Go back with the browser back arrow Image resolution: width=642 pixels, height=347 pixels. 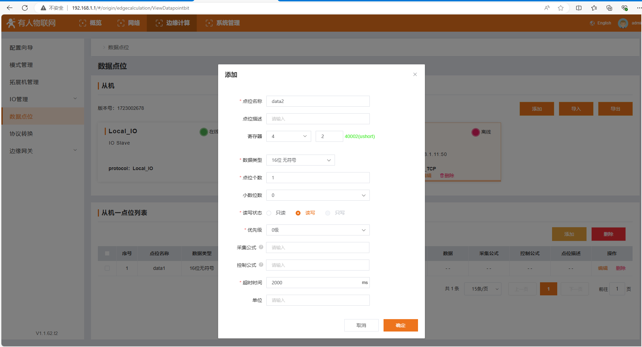(10, 8)
